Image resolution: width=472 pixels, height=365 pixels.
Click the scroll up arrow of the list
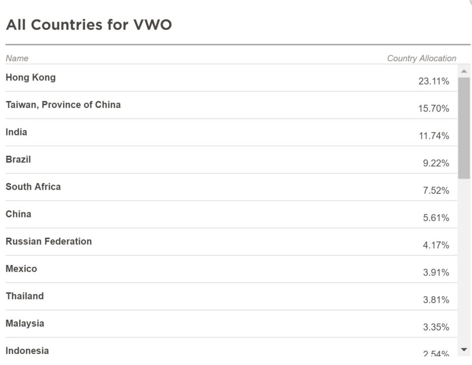point(464,71)
